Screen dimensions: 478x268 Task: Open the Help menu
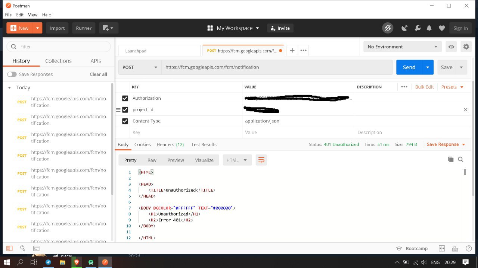coord(47,15)
